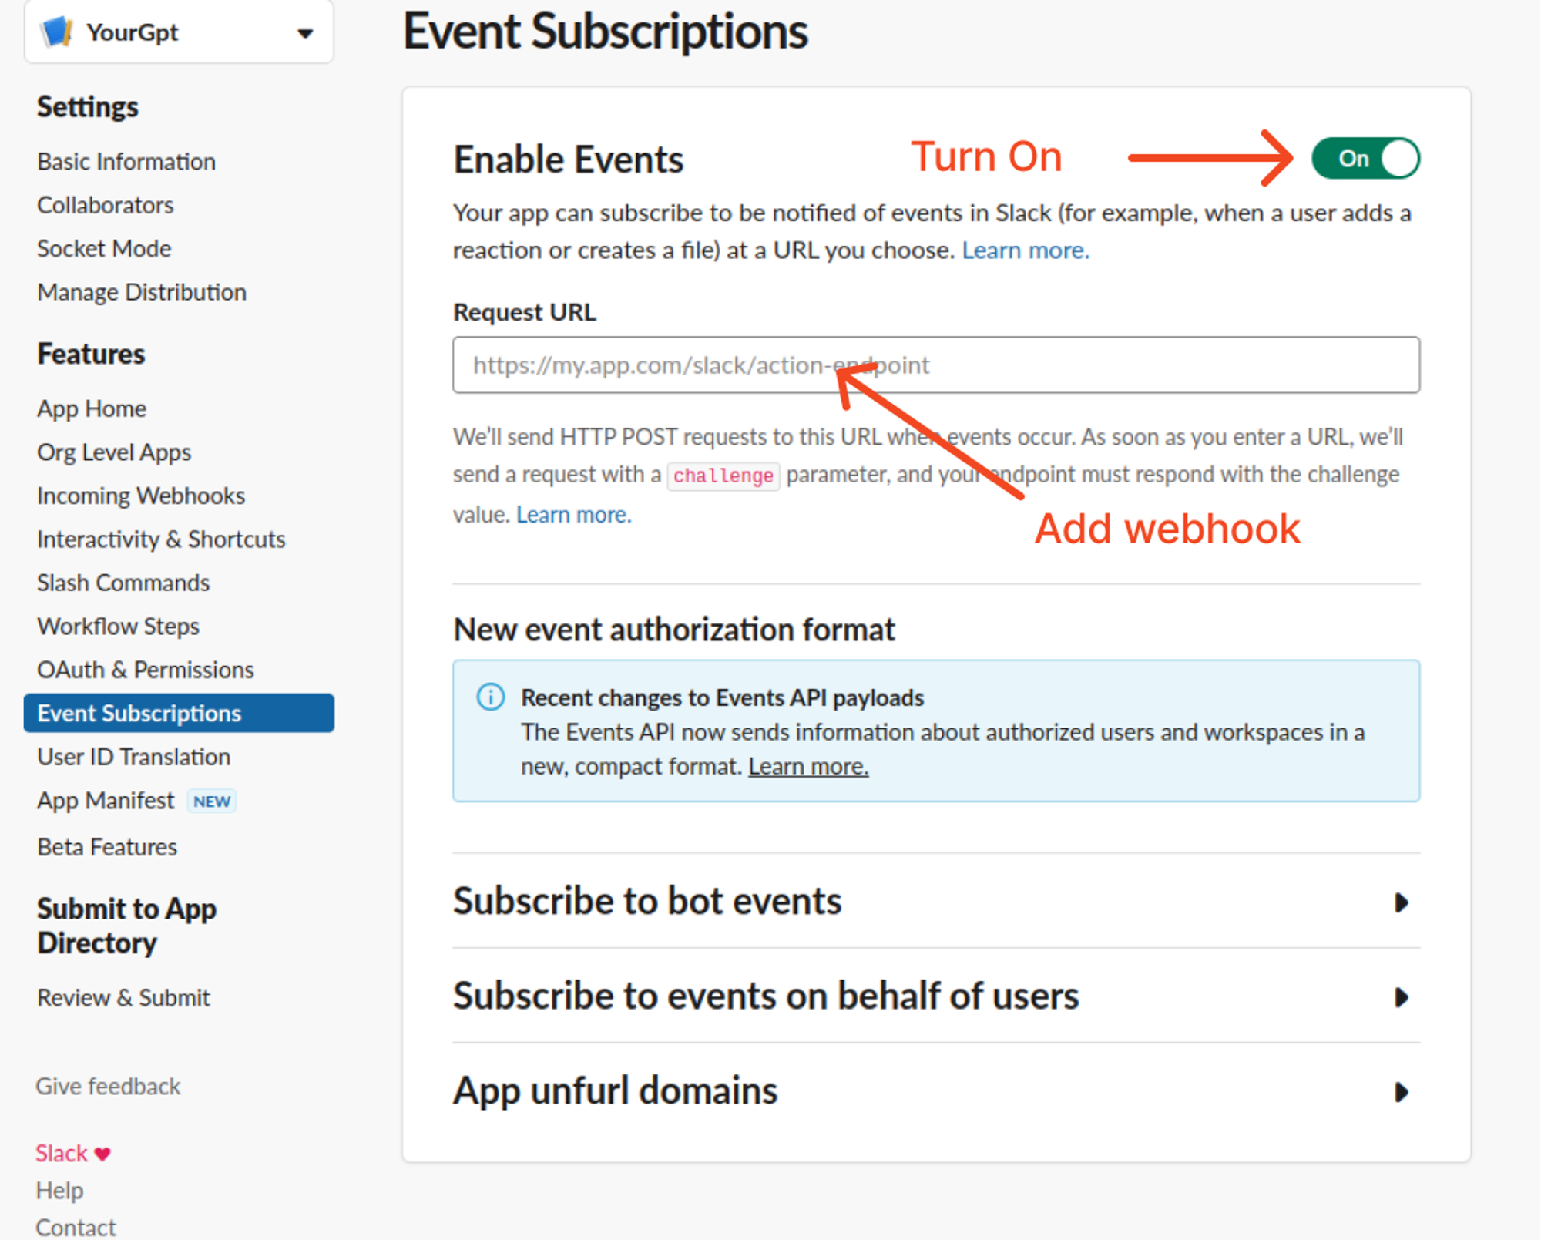This screenshot has height=1240, width=1541.
Task: Click the info icon in payload notice
Action: [x=490, y=697]
